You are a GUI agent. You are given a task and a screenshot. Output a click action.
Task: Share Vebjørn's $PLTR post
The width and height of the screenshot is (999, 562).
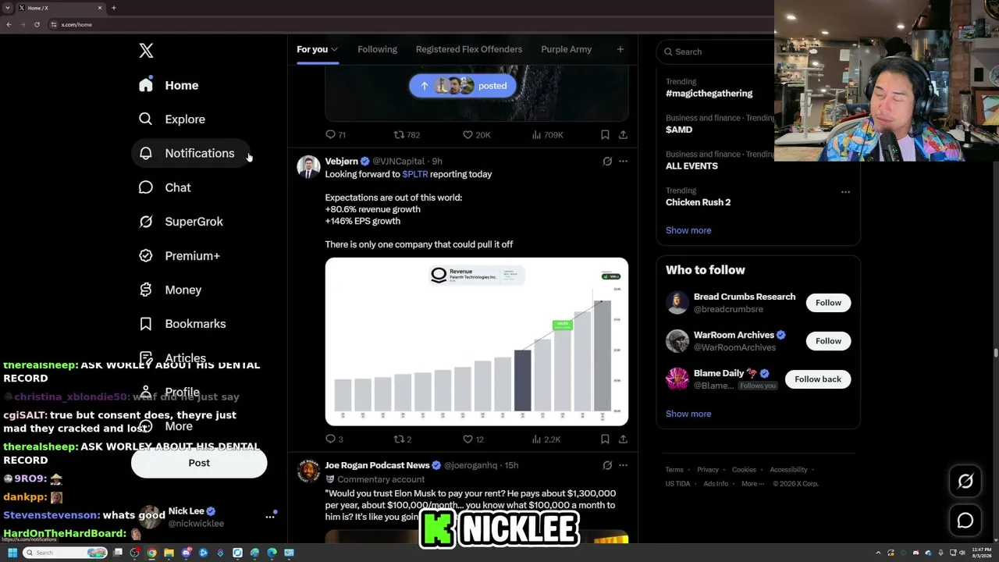(623, 439)
